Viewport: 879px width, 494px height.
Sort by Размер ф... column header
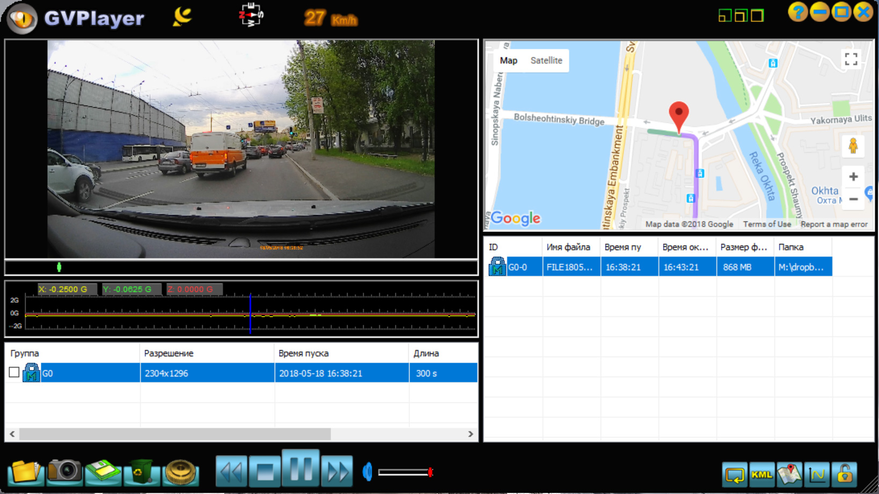[745, 247]
